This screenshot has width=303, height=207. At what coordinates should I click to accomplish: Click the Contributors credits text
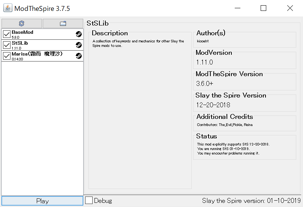click(225, 124)
